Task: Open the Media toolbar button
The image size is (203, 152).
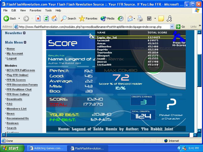Action: click(107, 18)
